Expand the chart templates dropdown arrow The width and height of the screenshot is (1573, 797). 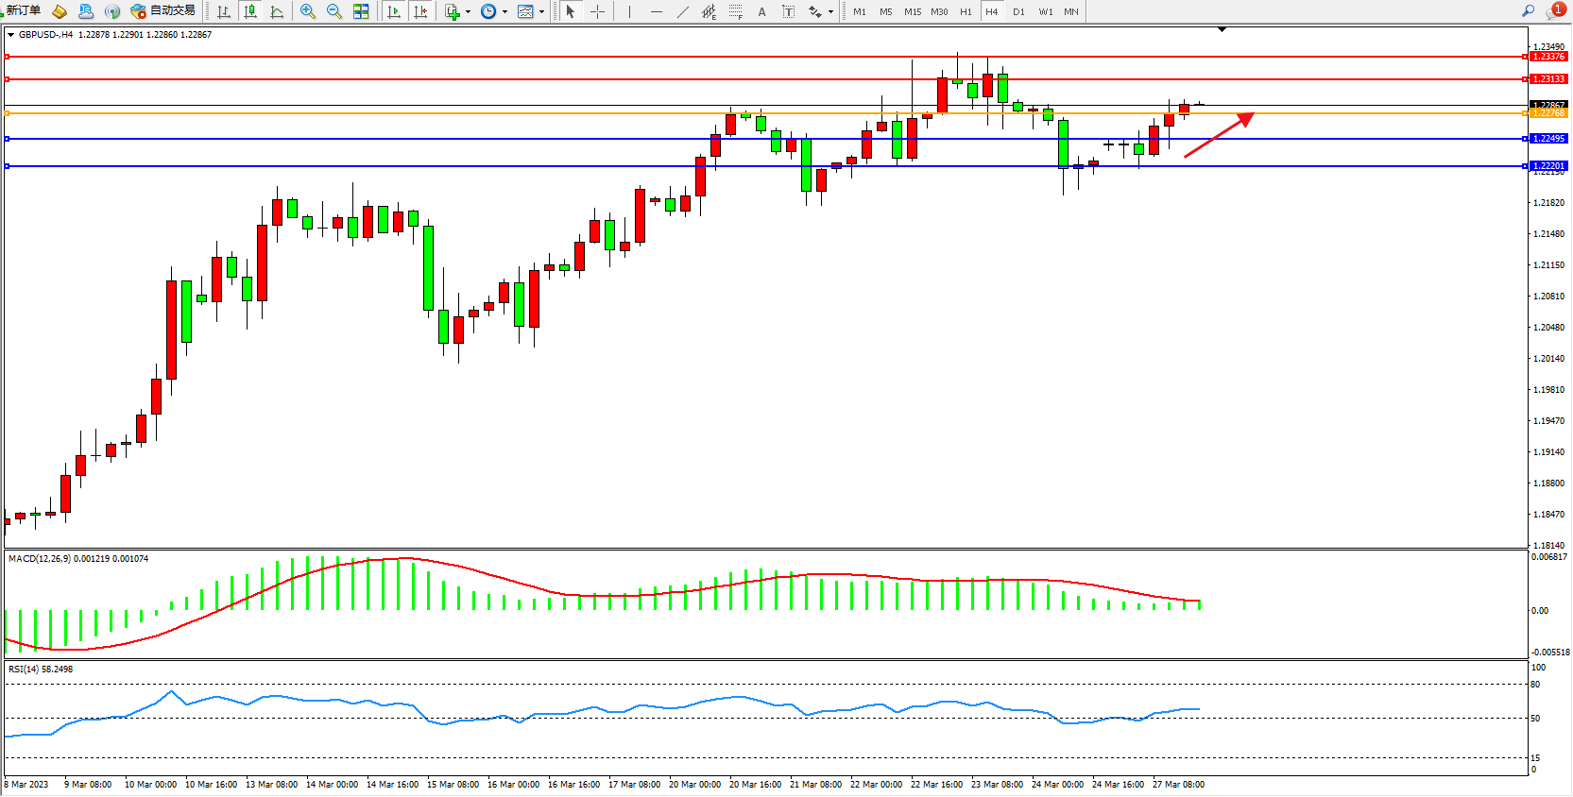pos(541,11)
